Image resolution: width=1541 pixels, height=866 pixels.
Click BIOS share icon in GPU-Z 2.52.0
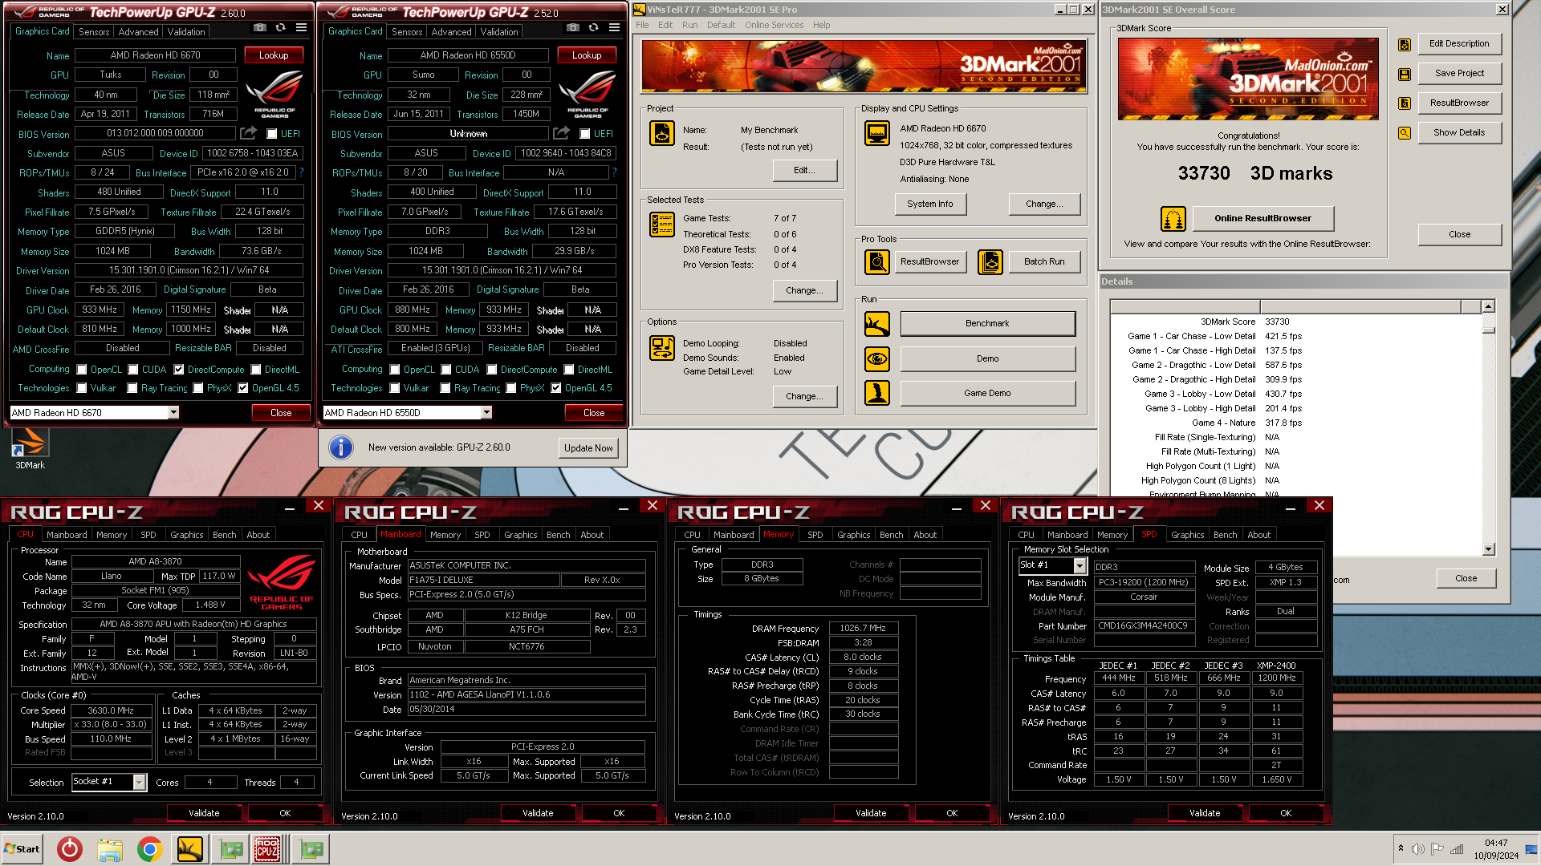point(562,133)
